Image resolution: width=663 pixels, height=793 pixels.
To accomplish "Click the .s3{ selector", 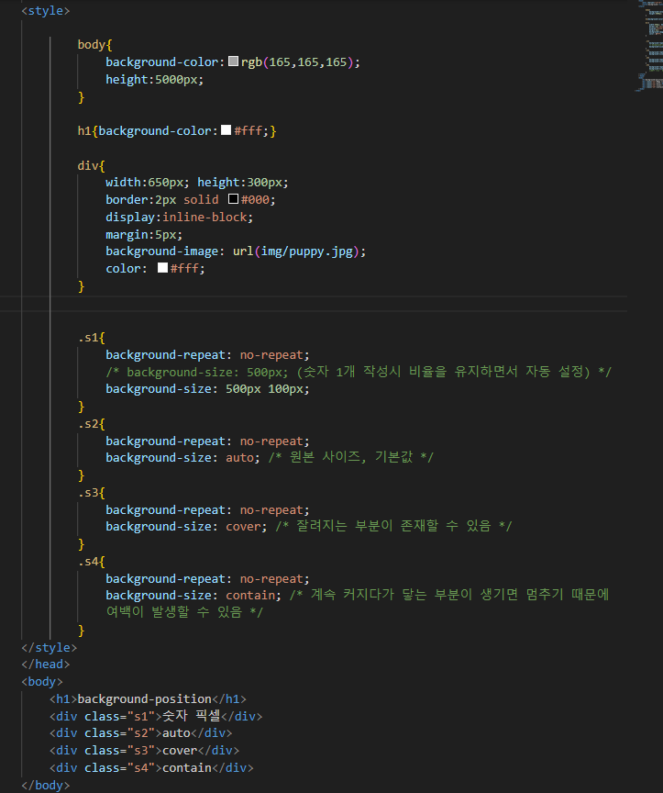I will click(x=92, y=493).
